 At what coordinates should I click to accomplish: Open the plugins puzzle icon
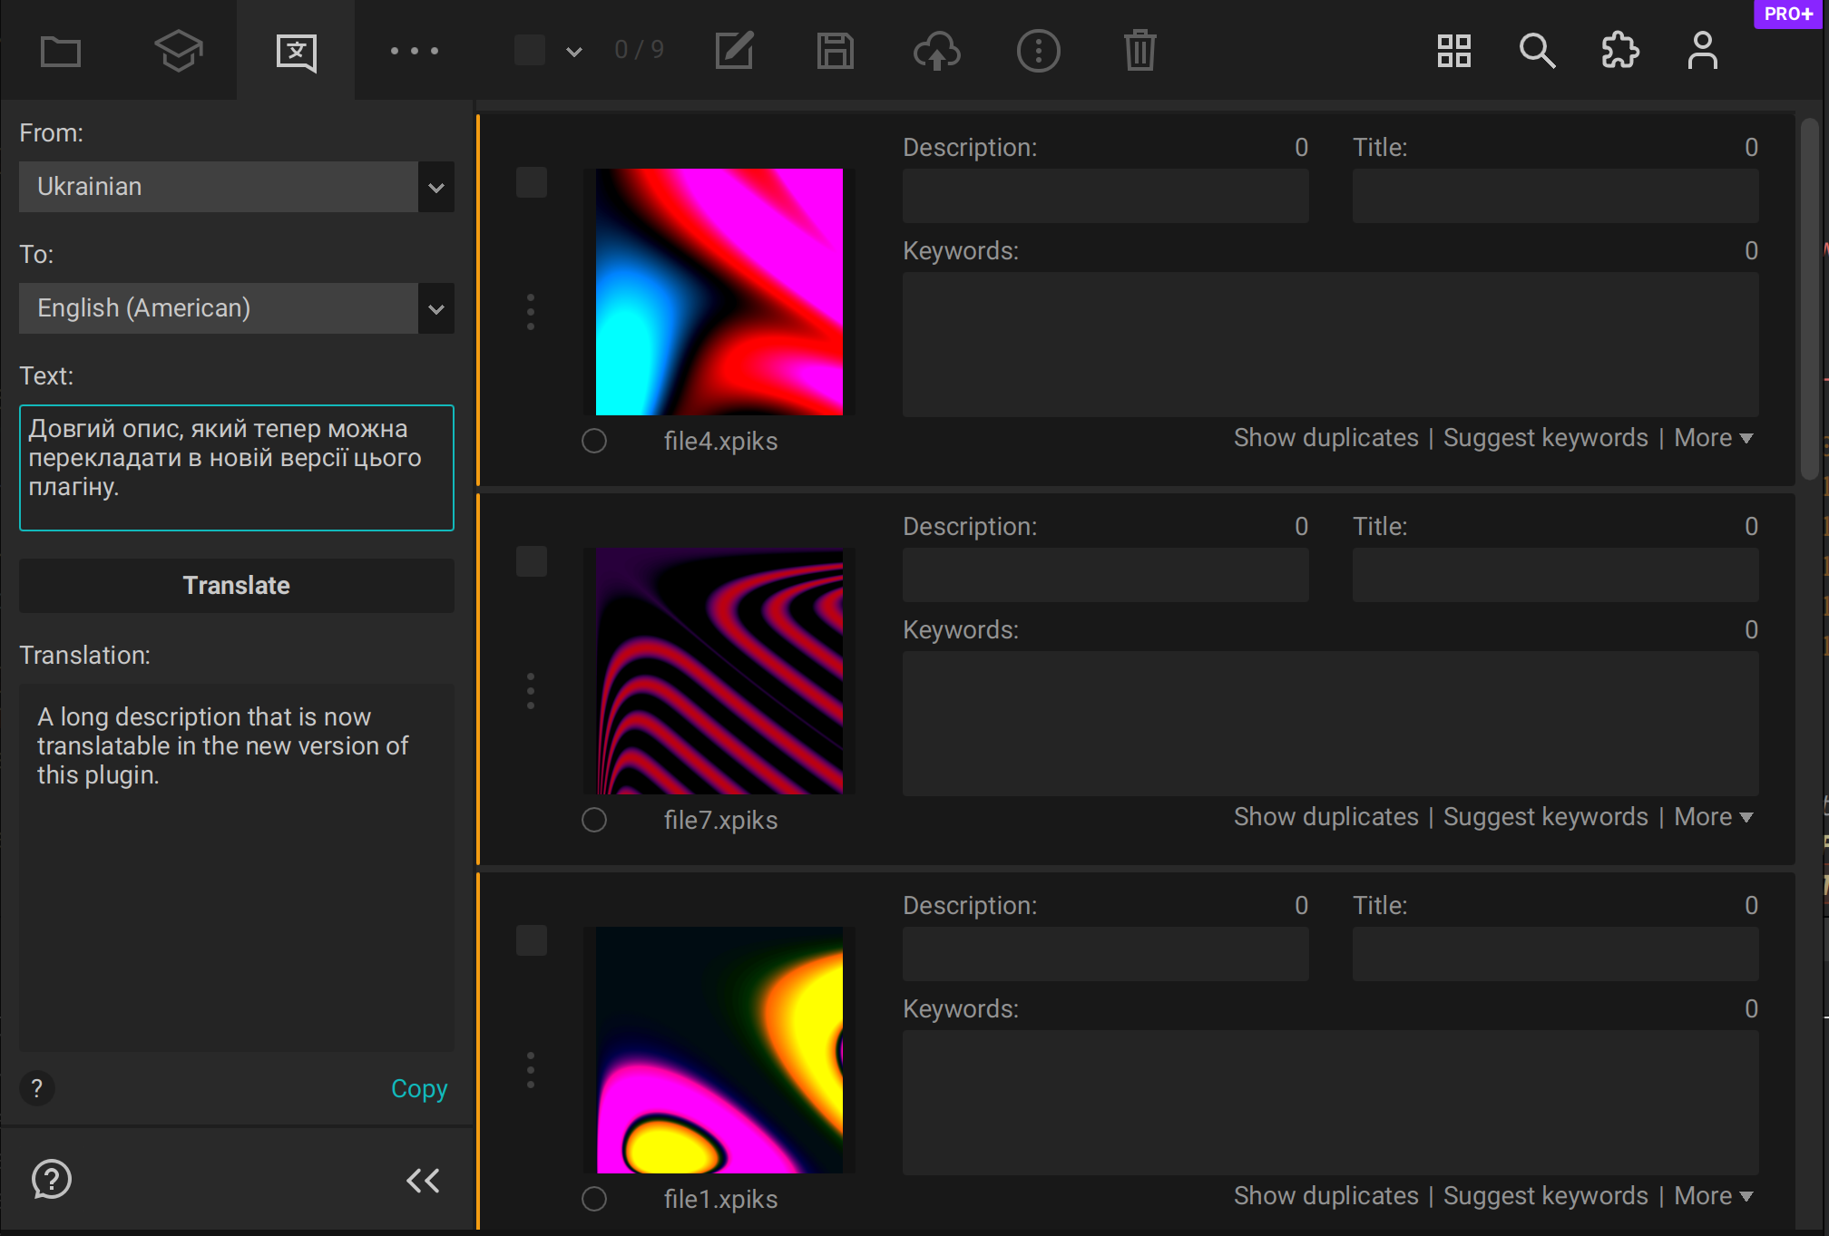click(1619, 51)
